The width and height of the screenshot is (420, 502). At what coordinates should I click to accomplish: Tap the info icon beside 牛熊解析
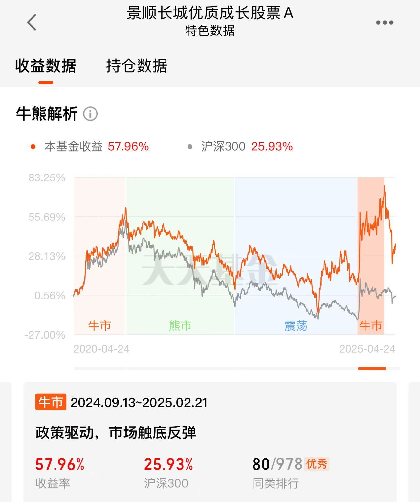point(90,114)
